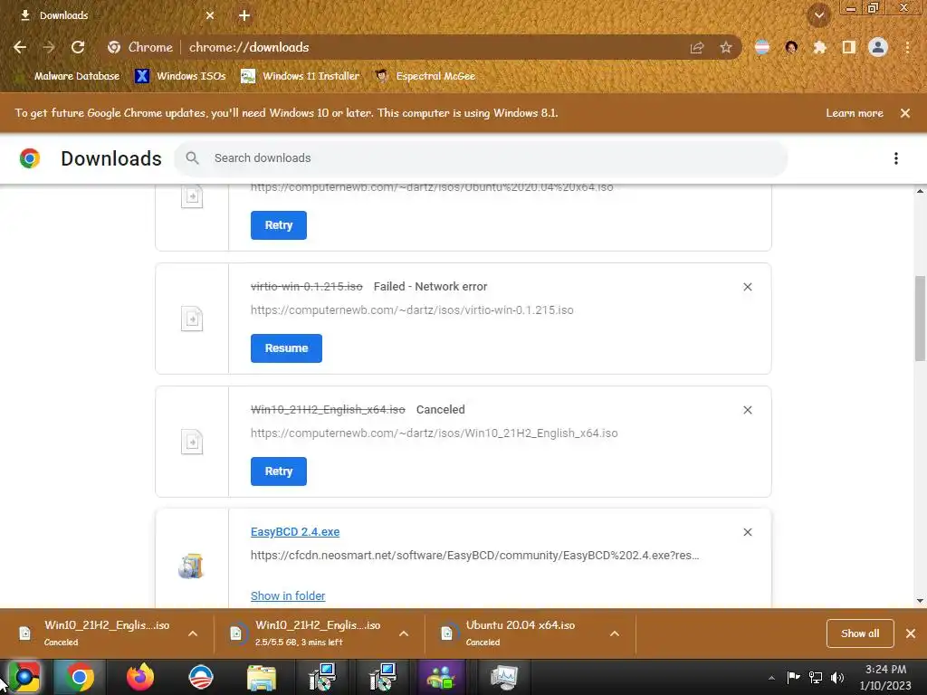Click the scrollbar down arrow

coord(920,601)
